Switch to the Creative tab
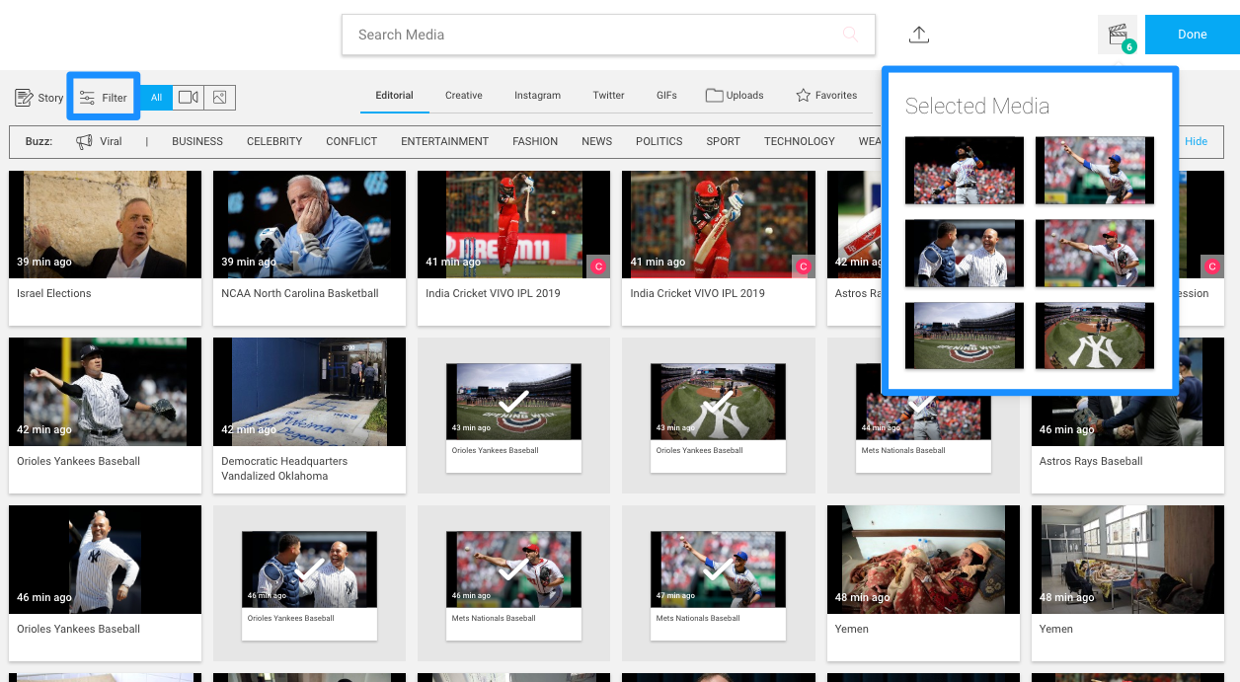Viewport: 1240px width, 682px height. (464, 96)
